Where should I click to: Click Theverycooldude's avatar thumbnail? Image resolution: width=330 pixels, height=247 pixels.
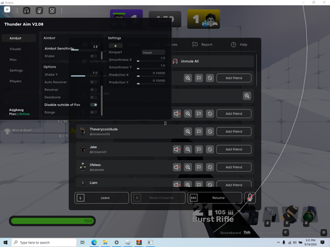[x=82, y=131]
